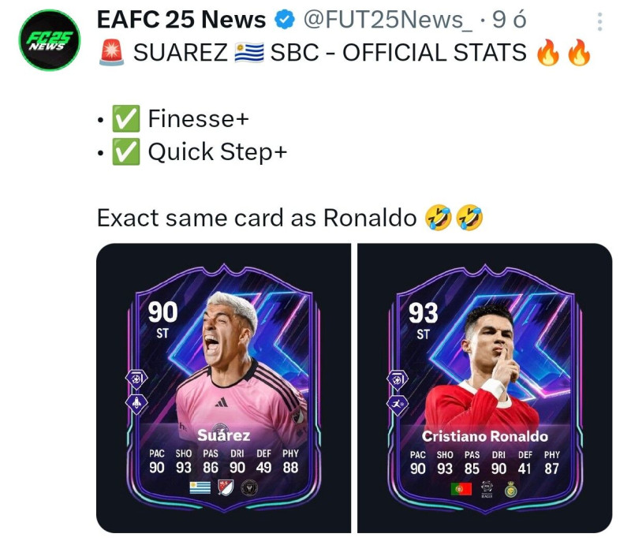Click the MLS league badge on Suárez card

[x=226, y=488]
